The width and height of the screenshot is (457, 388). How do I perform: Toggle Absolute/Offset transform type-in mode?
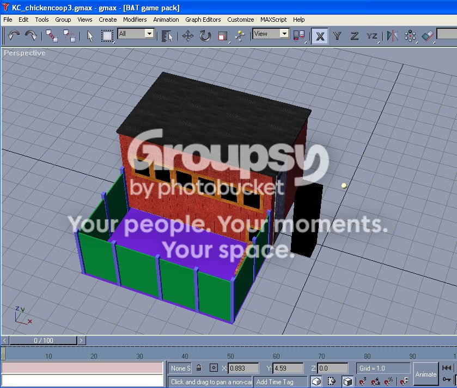coord(214,368)
